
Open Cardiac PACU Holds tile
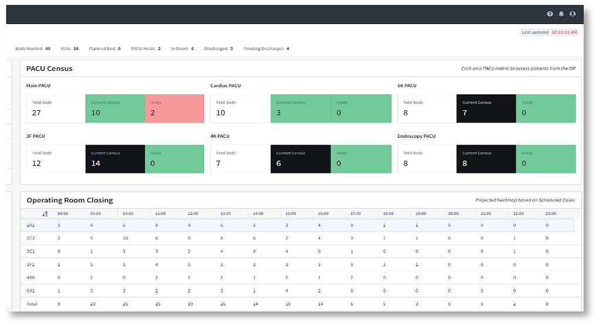[361, 108]
